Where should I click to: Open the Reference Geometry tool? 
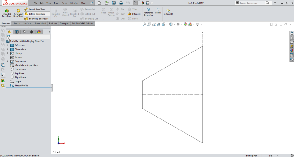(149, 12)
